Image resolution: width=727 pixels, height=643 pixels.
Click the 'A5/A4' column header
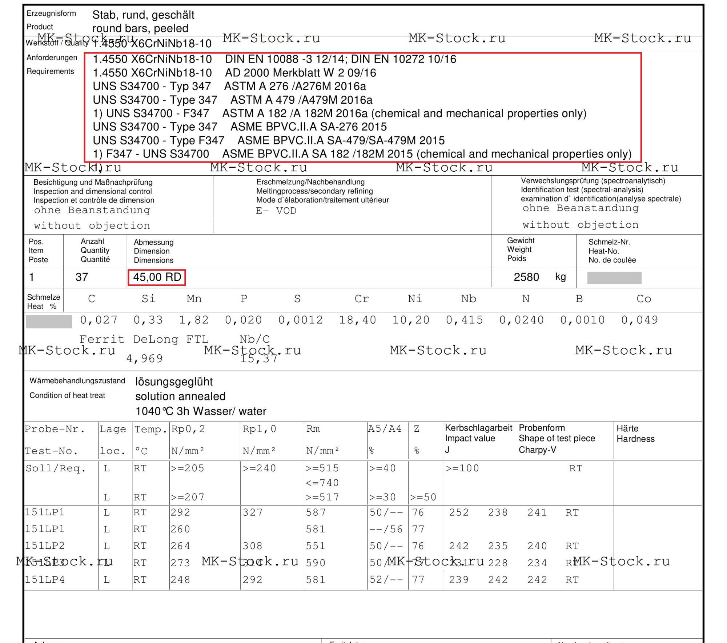point(385,429)
